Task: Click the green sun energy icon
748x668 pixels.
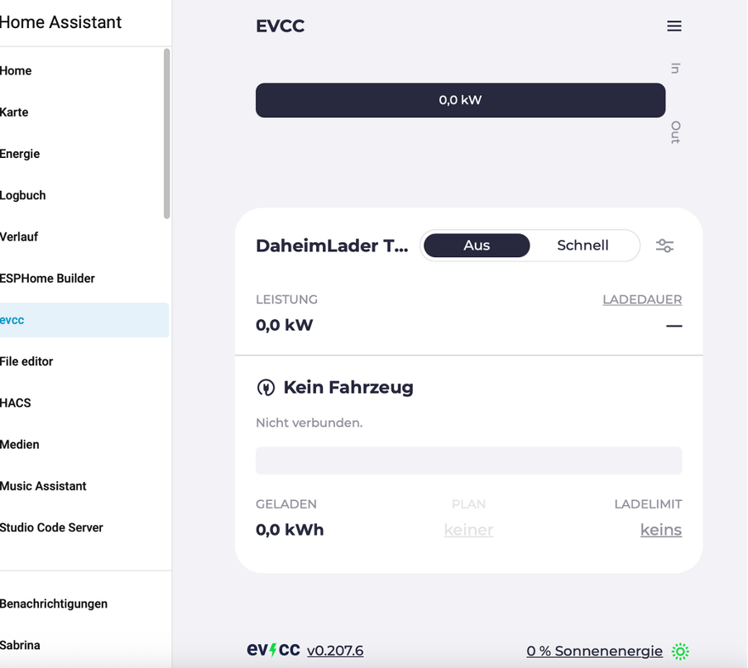Action: coord(680,651)
